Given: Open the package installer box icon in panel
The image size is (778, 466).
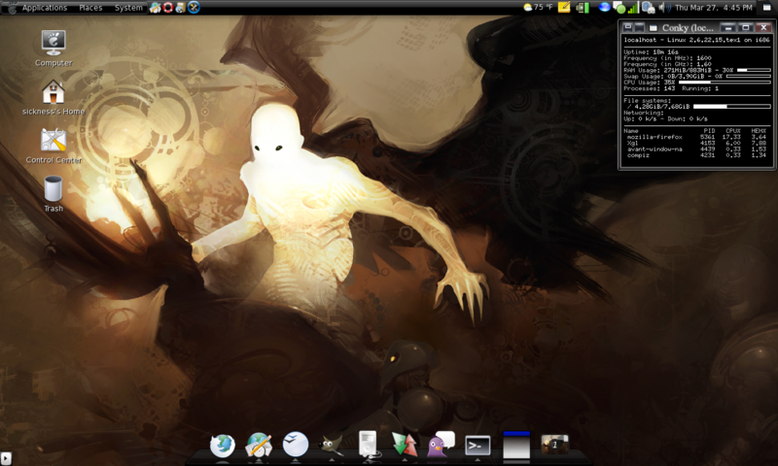Looking at the screenshot, I should [180, 8].
